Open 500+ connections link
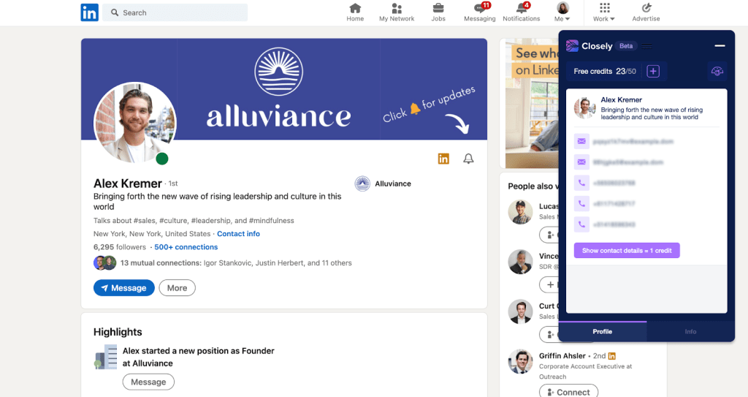This screenshot has height=397, width=748. [x=186, y=247]
